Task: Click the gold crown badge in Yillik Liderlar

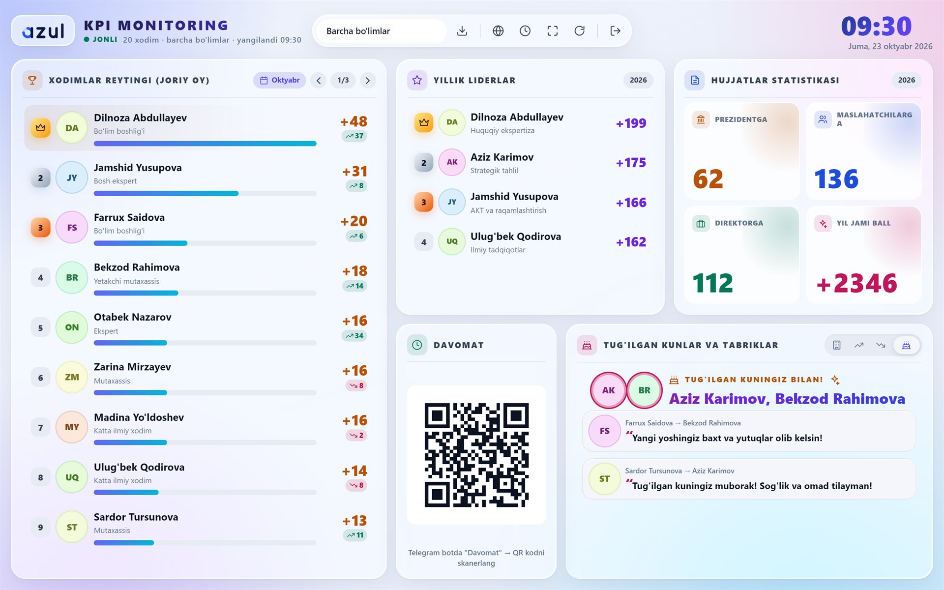Action: point(424,122)
